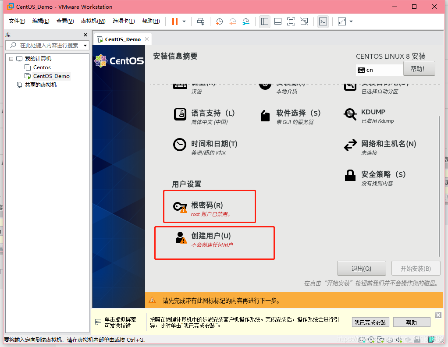Select the Centos virtual machine
The height and width of the screenshot is (347, 448).
click(x=42, y=67)
